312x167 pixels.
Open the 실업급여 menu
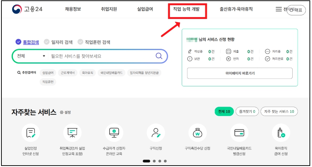(145, 9)
